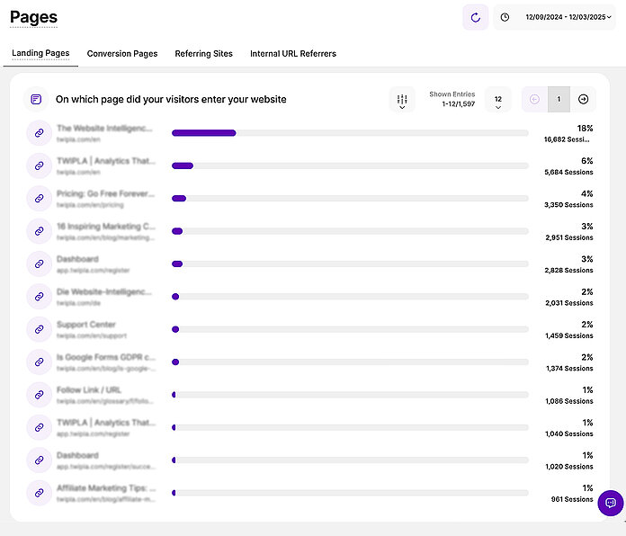
Task: Click the list icon beside the panel heading
Action: pyautogui.click(x=36, y=100)
